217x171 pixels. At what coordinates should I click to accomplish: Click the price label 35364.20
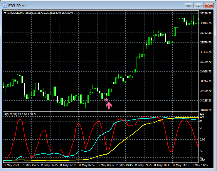206,52
